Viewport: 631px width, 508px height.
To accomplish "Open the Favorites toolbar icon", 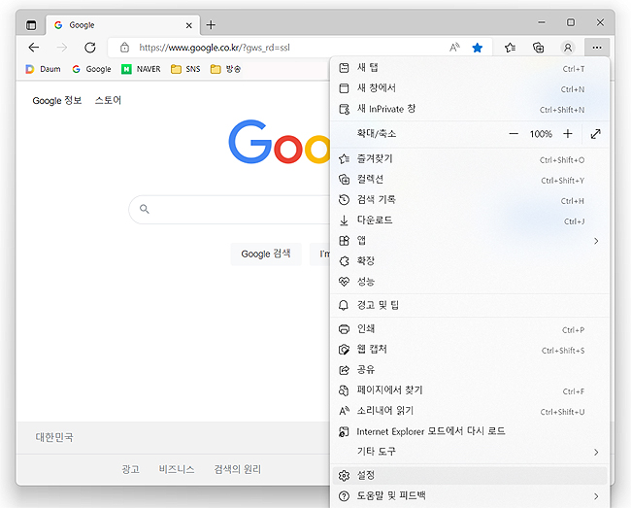I will point(510,48).
